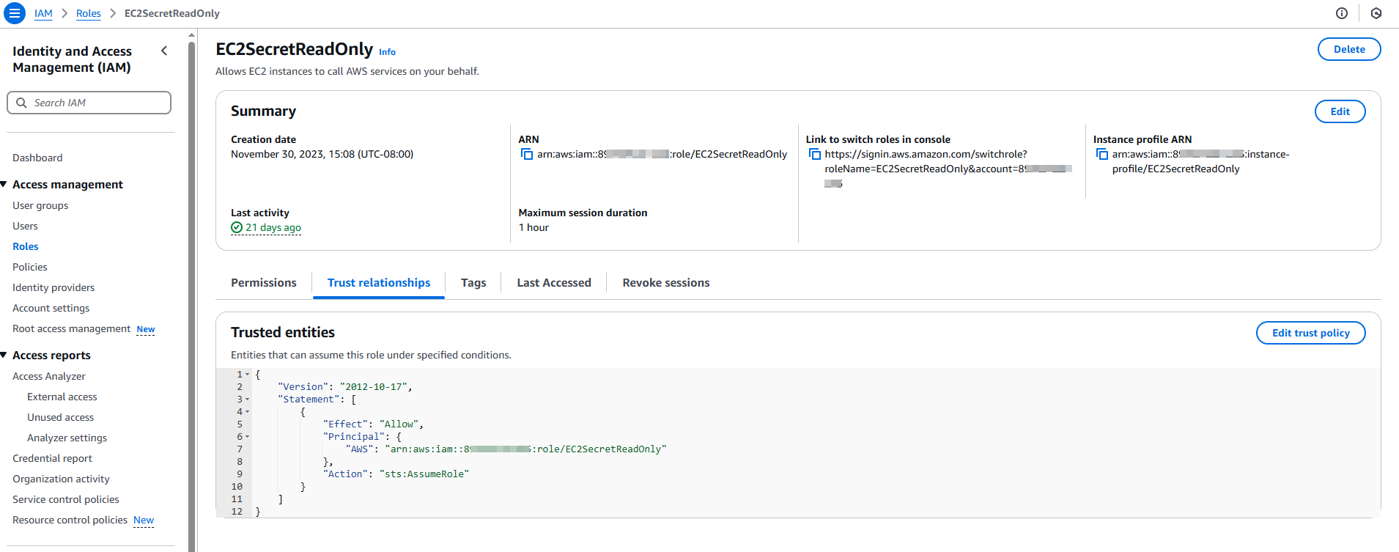Open Organization activity in the sidebar

coord(61,479)
